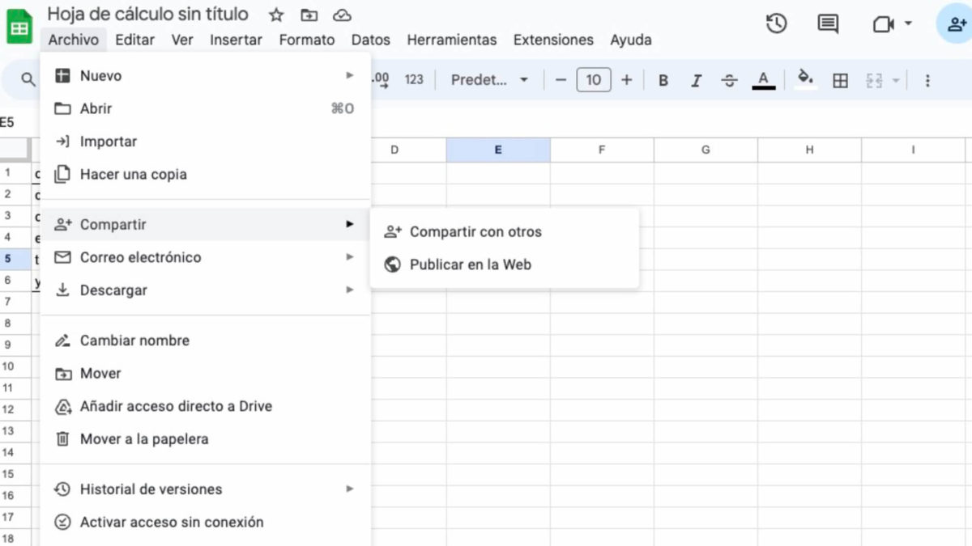Click the search magnifier in the toolbar
Screen dimensions: 972x546
tap(28, 79)
